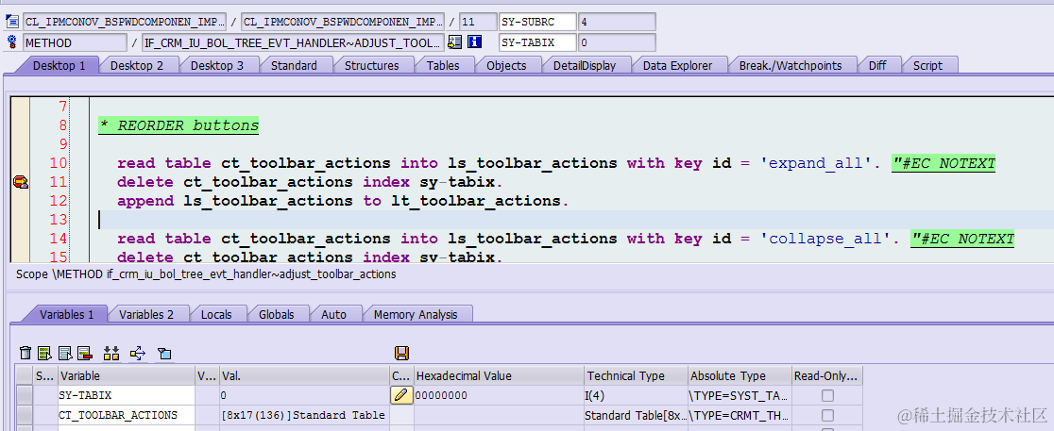Click the pencil change-value icon for SY-TABIX
This screenshot has height=431, width=1054.
(x=401, y=395)
